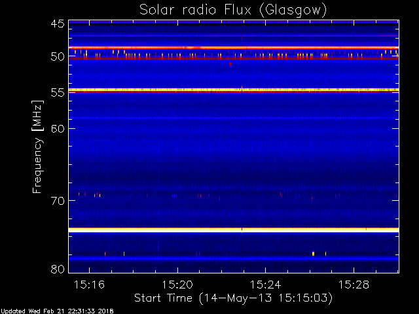Click the 60 frequency tick label

(58, 129)
